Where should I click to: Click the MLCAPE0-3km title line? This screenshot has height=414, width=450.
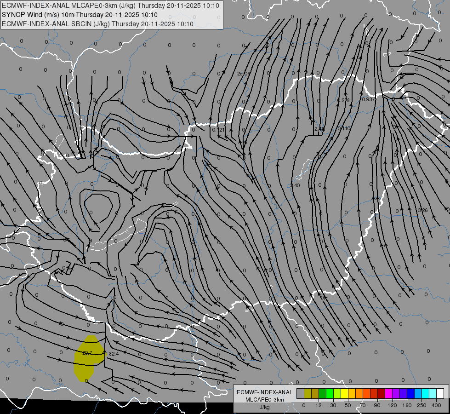(110, 6)
